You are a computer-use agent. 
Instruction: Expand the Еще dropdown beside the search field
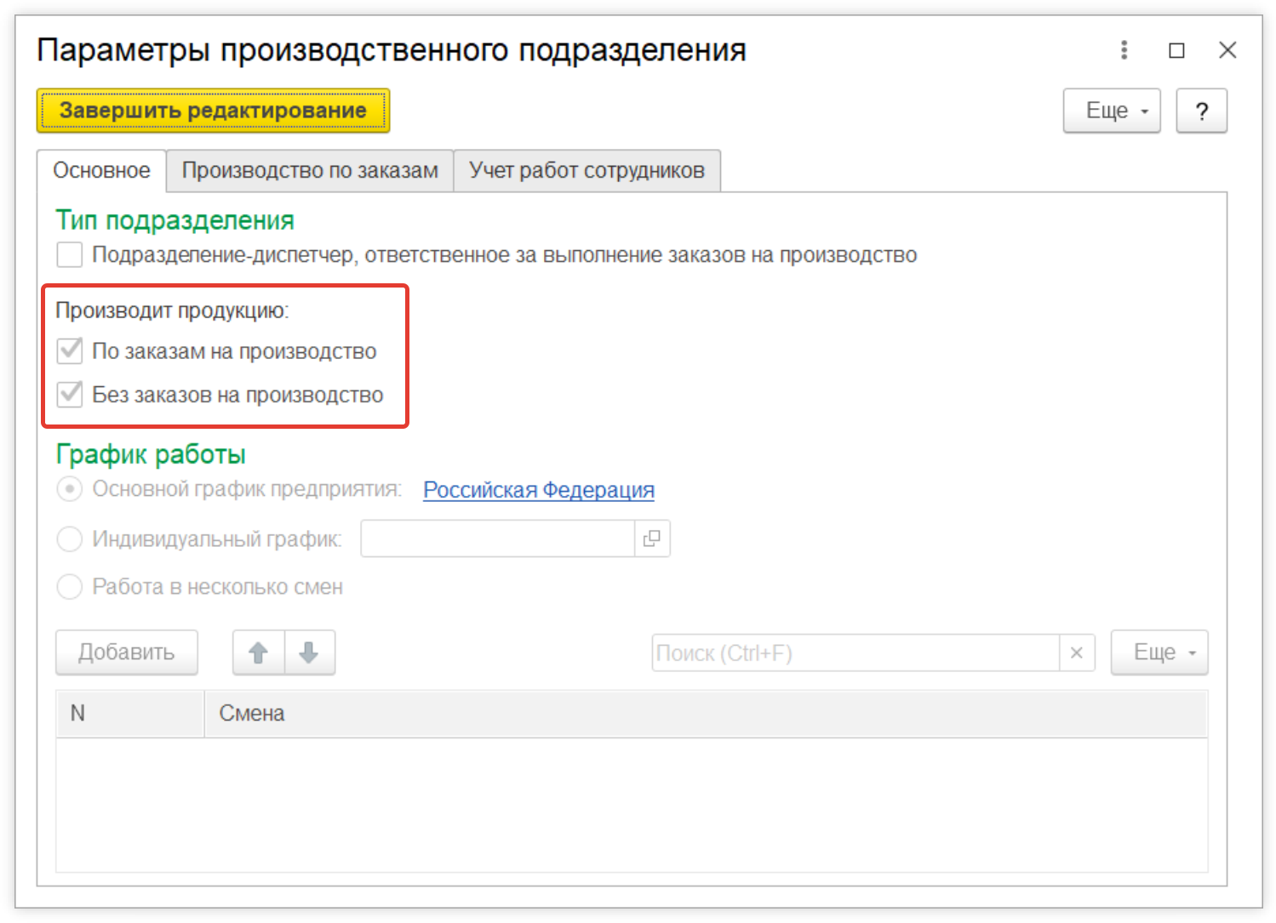click(1159, 652)
